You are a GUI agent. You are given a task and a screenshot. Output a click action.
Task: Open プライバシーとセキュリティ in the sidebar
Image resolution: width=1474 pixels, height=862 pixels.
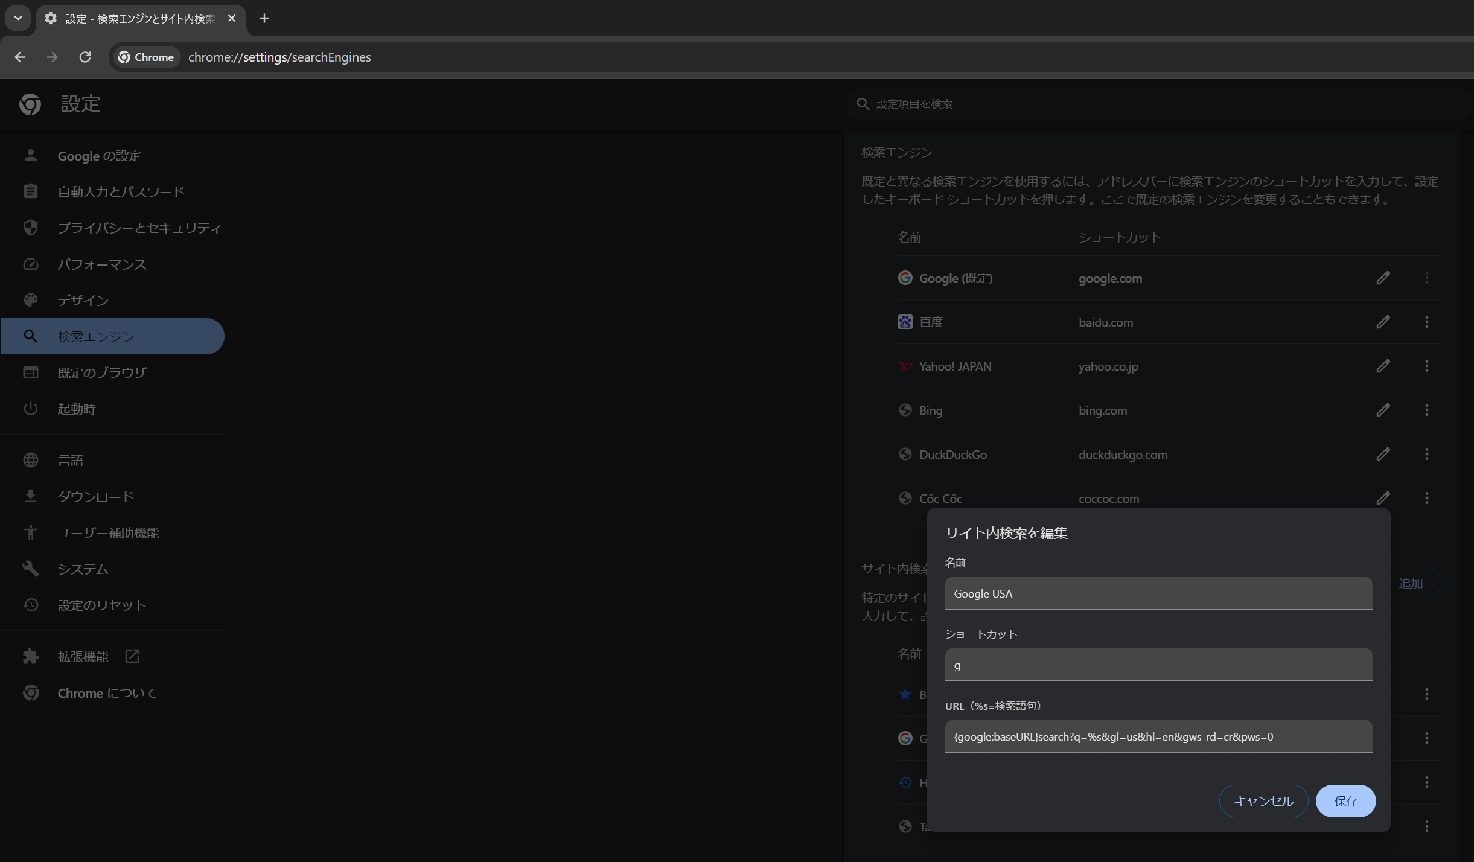[139, 228]
